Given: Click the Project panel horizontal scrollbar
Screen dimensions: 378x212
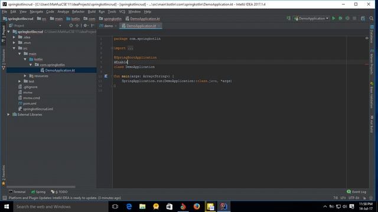Looking at the screenshot, I should coord(41,187).
